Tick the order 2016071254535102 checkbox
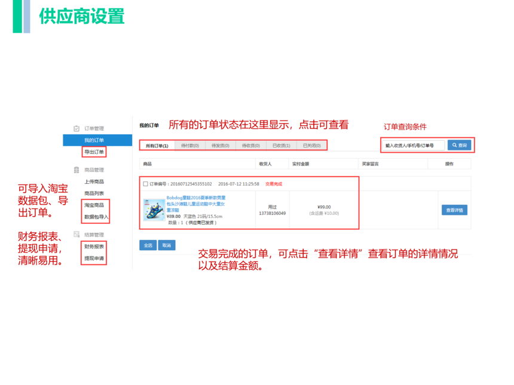The image size is (514, 385). click(145, 184)
